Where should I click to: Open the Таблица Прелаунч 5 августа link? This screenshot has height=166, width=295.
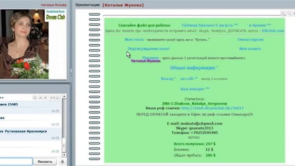(x=210, y=25)
